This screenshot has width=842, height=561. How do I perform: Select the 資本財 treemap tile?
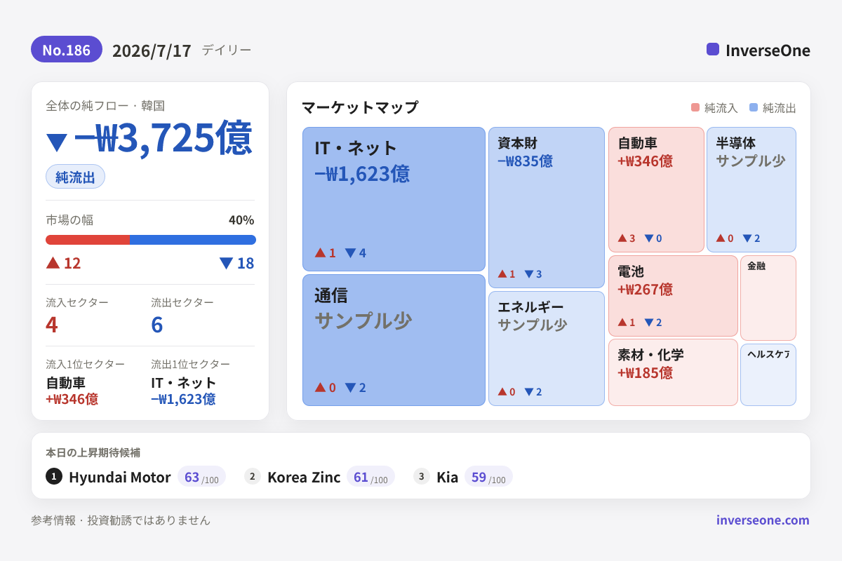(x=547, y=208)
